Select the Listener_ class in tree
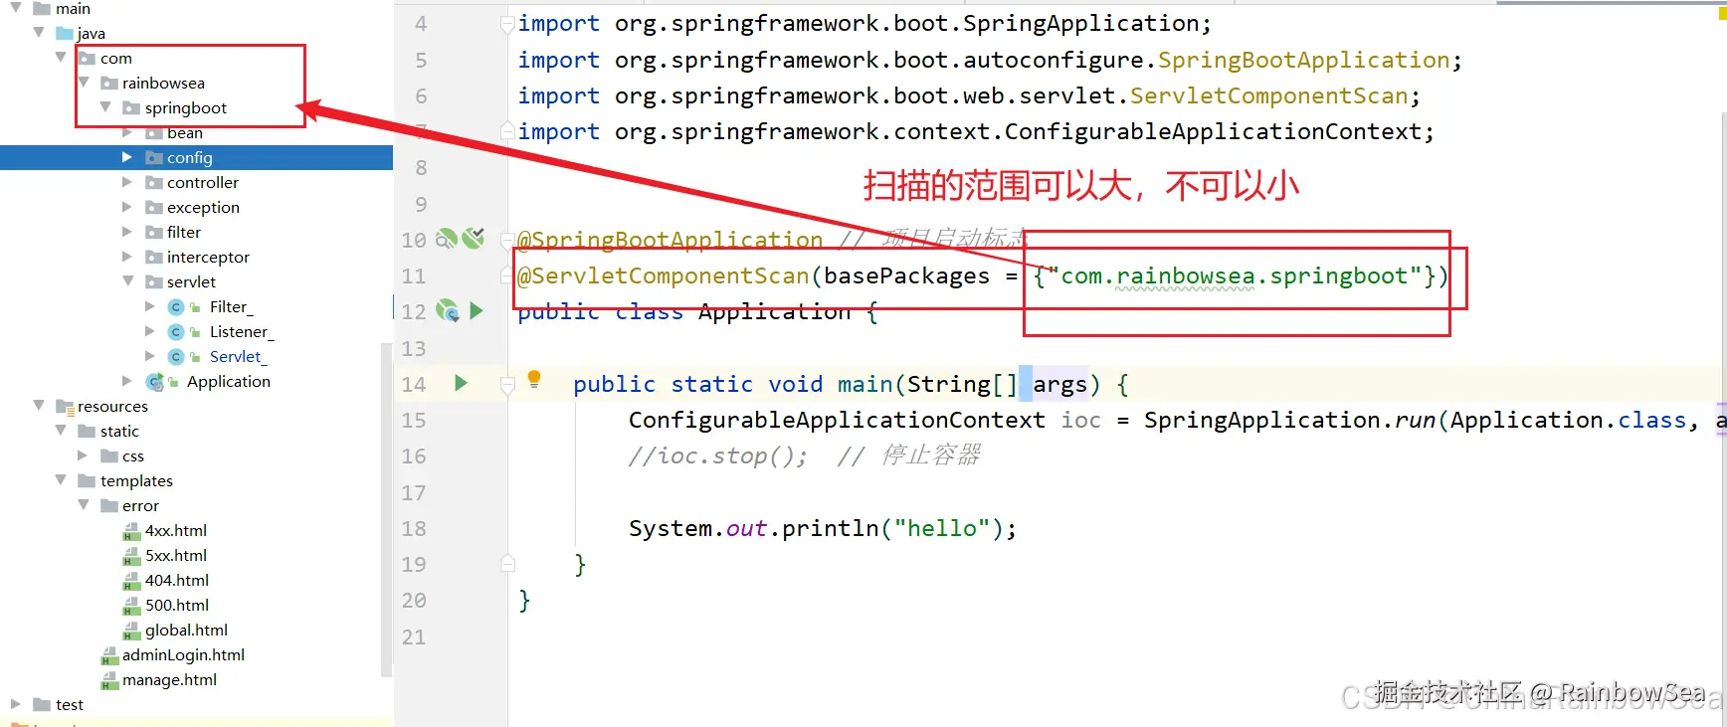Screen dimensions: 1727x727 pyautogui.click(x=242, y=332)
